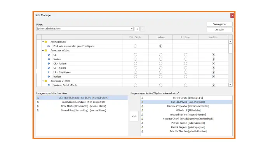
Task: Click the Annuler button
Action: [219, 30]
